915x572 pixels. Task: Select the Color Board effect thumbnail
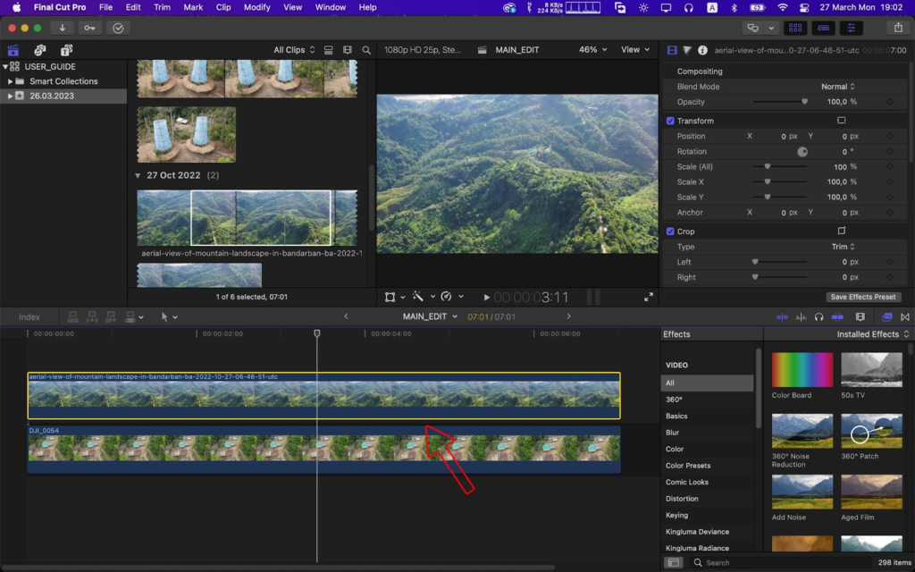click(x=802, y=370)
